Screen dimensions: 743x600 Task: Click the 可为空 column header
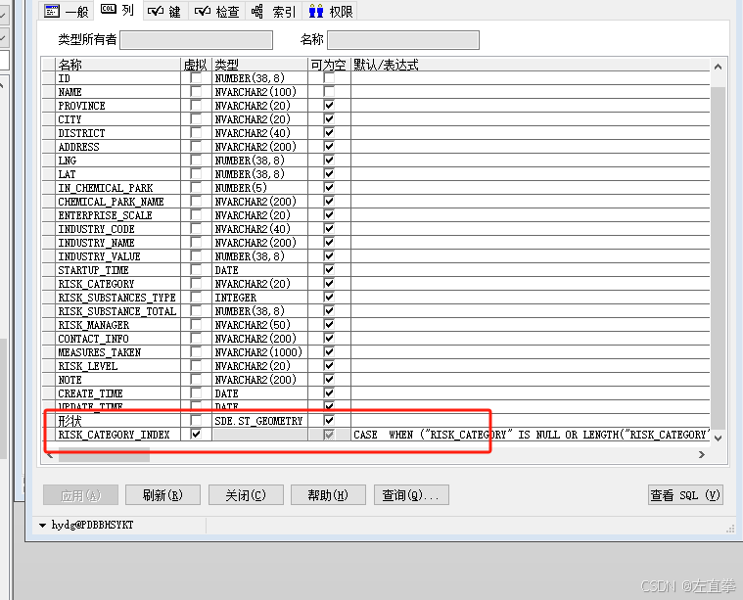coord(329,65)
